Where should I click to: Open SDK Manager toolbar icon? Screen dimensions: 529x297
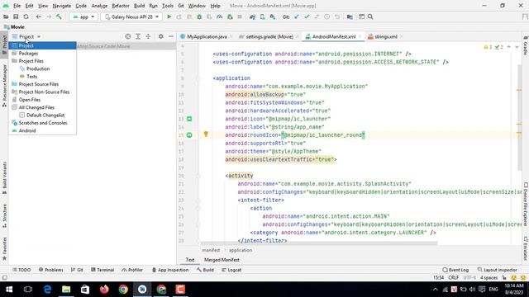click(273, 16)
